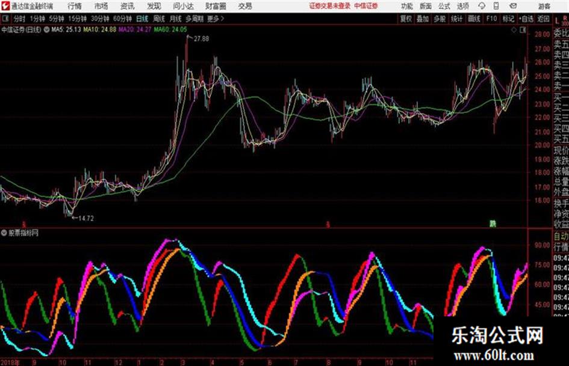The height and width of the screenshot is (366, 569).
Task: Open the 资讯 menu
Action: click(x=128, y=6)
